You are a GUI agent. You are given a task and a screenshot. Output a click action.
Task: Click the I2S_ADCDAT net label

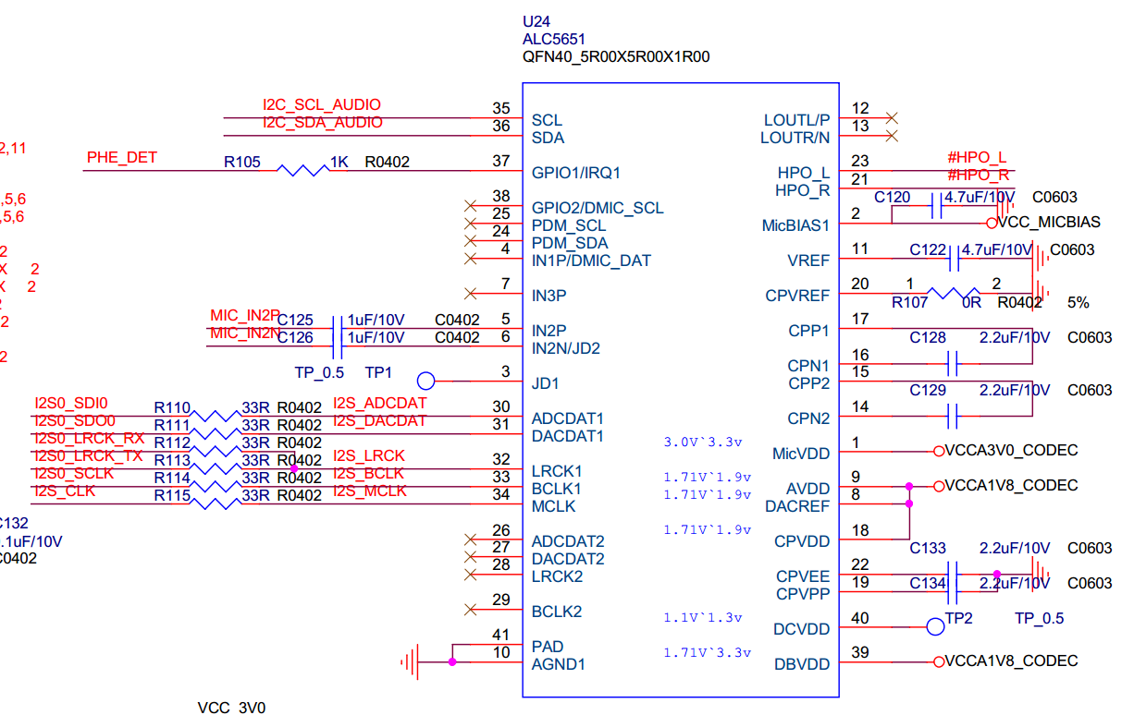(x=379, y=404)
